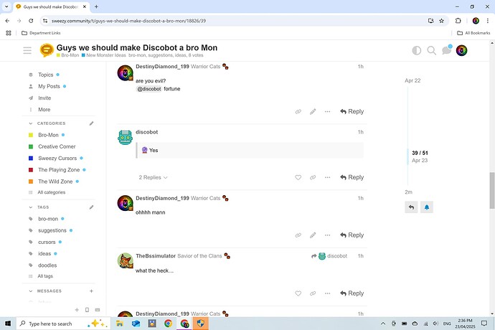
Task: Open the doodles tag
Action: pos(47,265)
